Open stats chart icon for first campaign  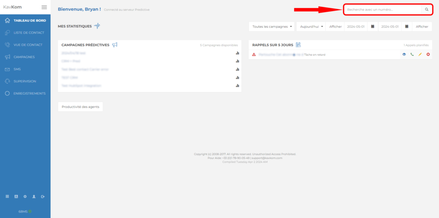(x=237, y=53)
